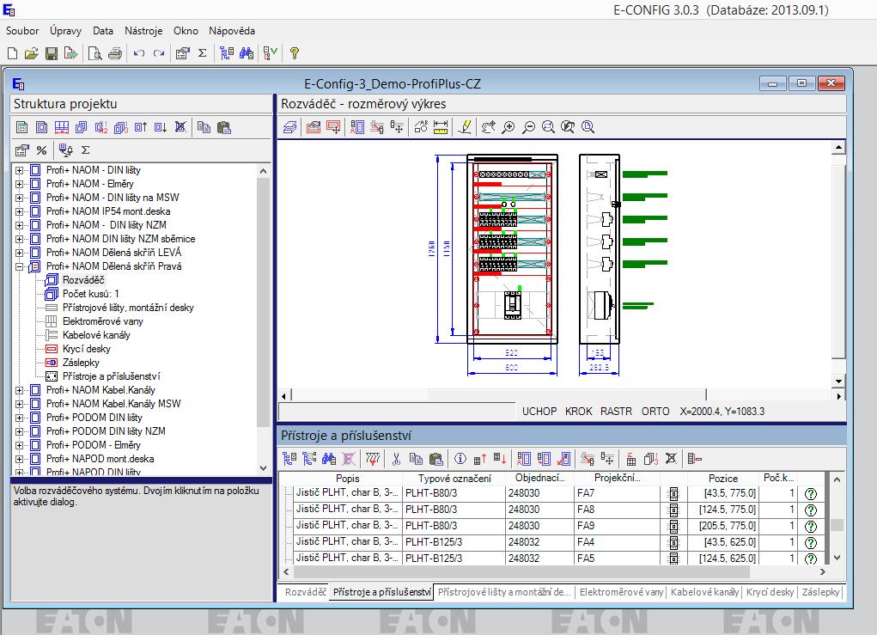The width and height of the screenshot is (877, 635).
Task: Open help with the yellow question mark icon
Action: click(295, 53)
